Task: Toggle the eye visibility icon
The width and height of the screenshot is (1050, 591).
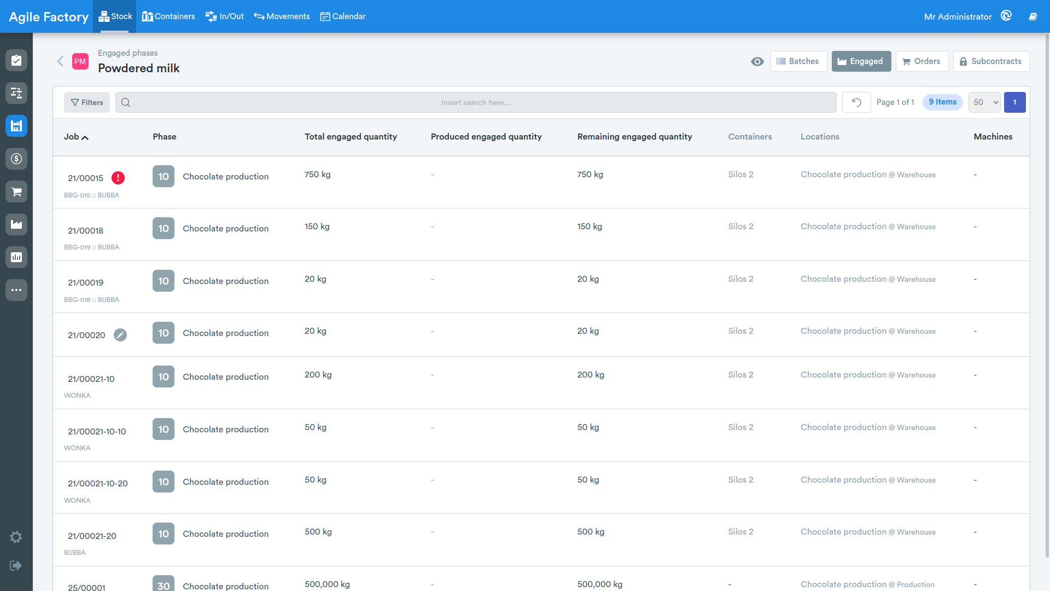Action: (757, 61)
